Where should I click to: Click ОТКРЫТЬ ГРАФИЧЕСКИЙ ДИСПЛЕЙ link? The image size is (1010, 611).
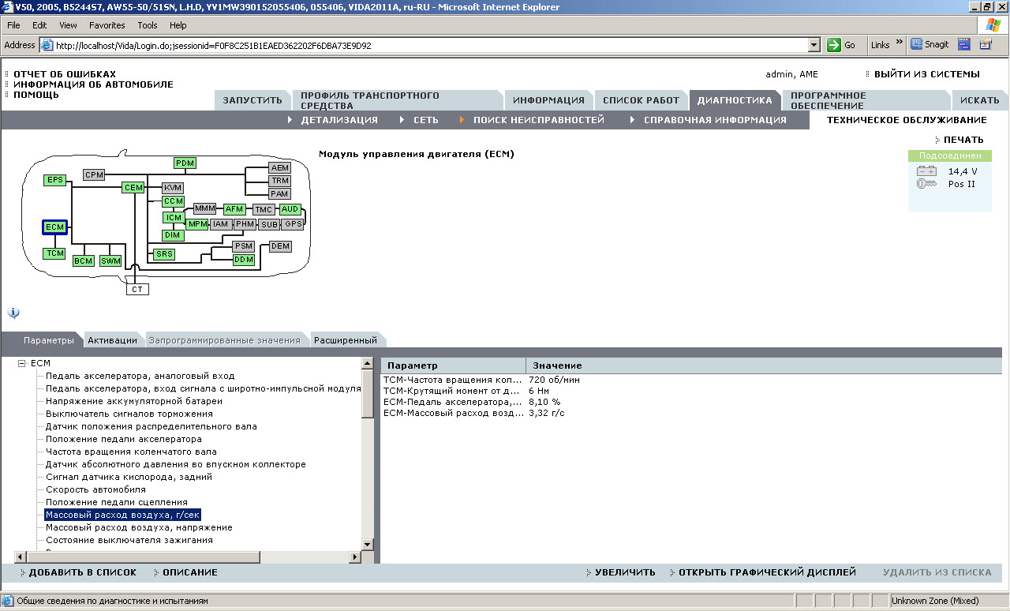766,572
